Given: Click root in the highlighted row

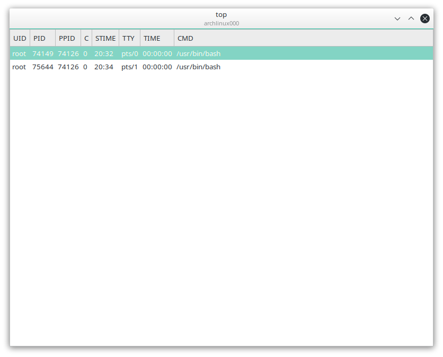Looking at the screenshot, I should [19, 53].
